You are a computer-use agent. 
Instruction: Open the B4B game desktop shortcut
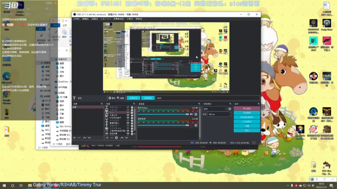click(x=313, y=78)
